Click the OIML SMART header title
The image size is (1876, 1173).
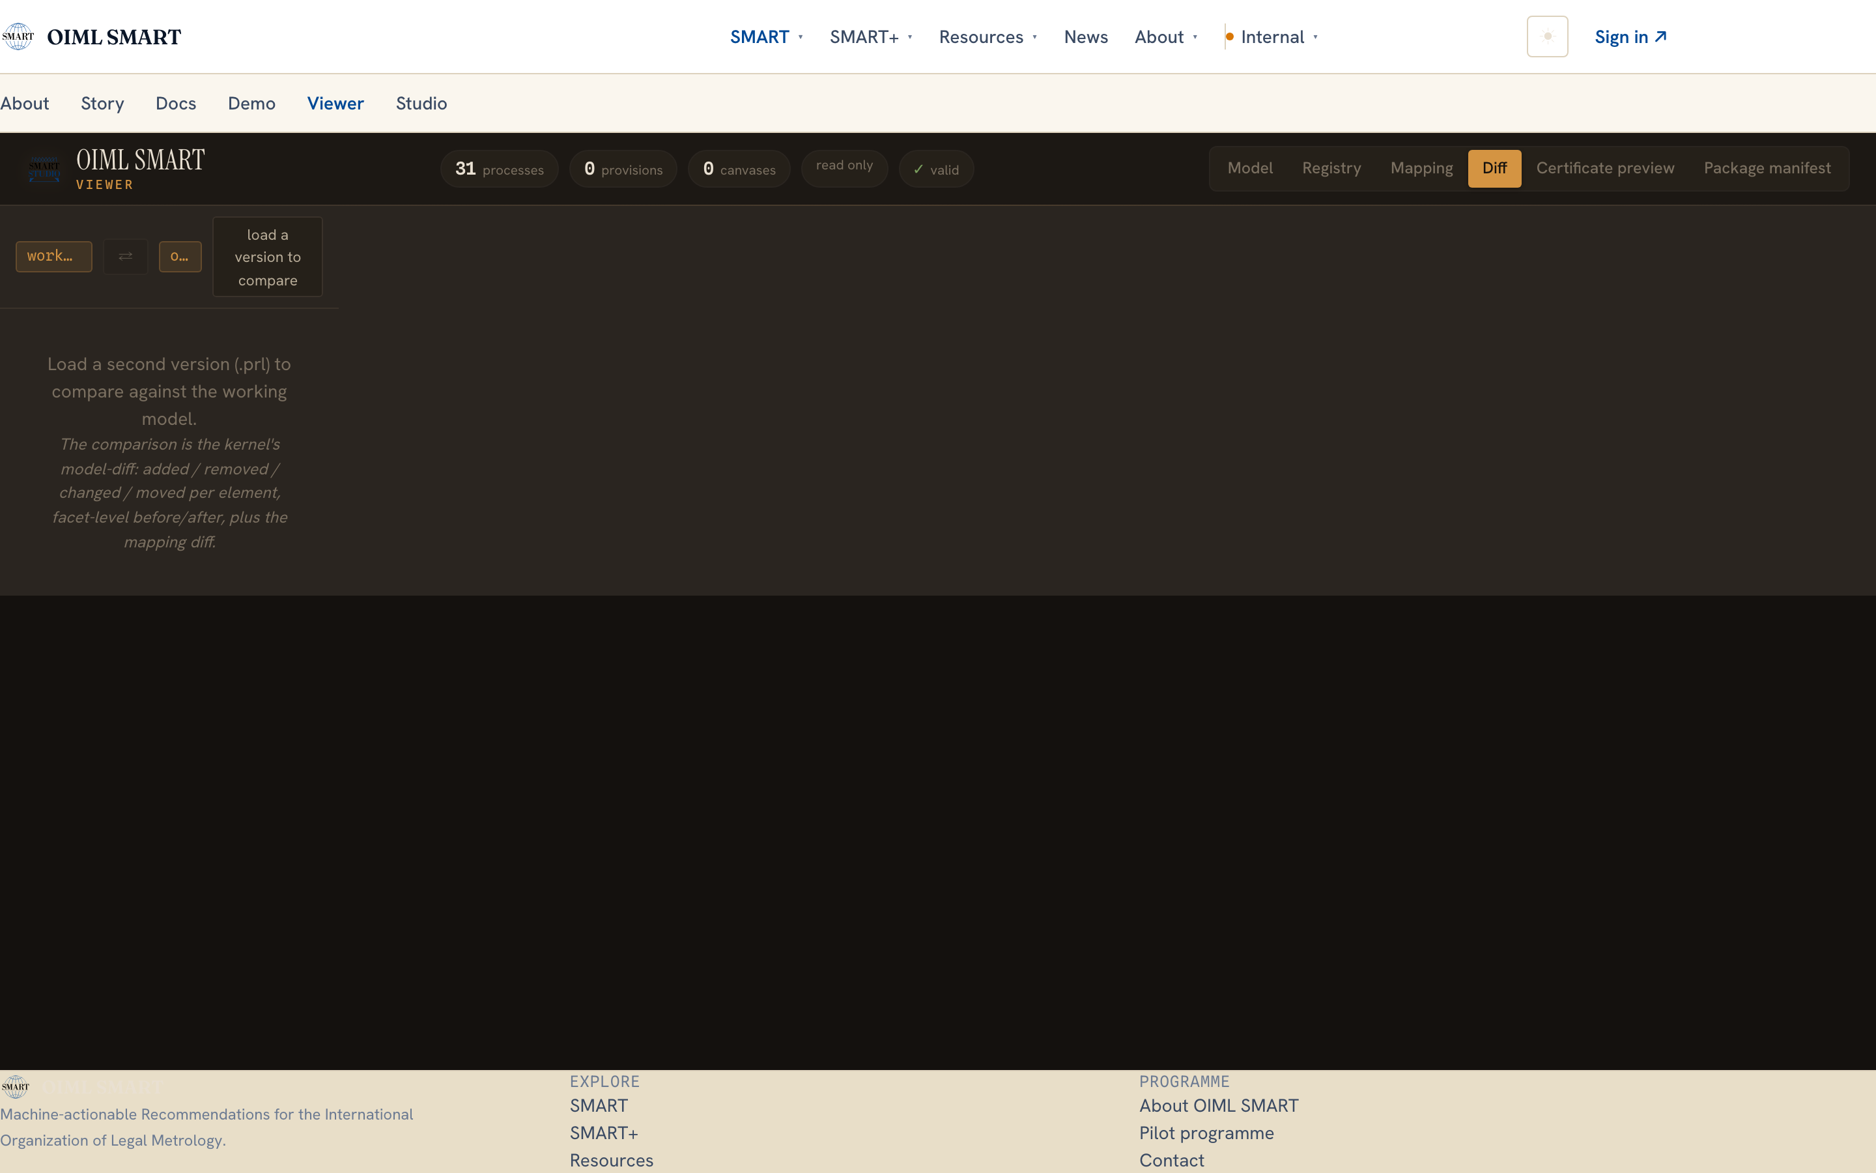coord(114,36)
